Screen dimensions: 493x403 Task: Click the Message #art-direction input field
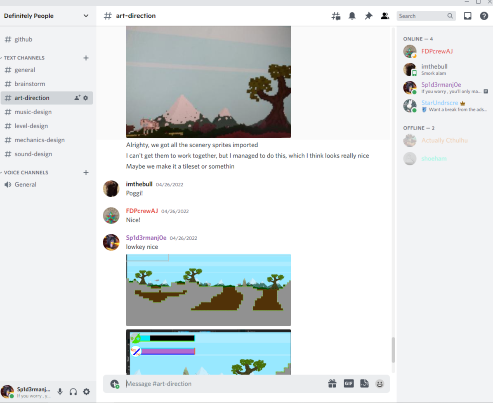(223, 384)
